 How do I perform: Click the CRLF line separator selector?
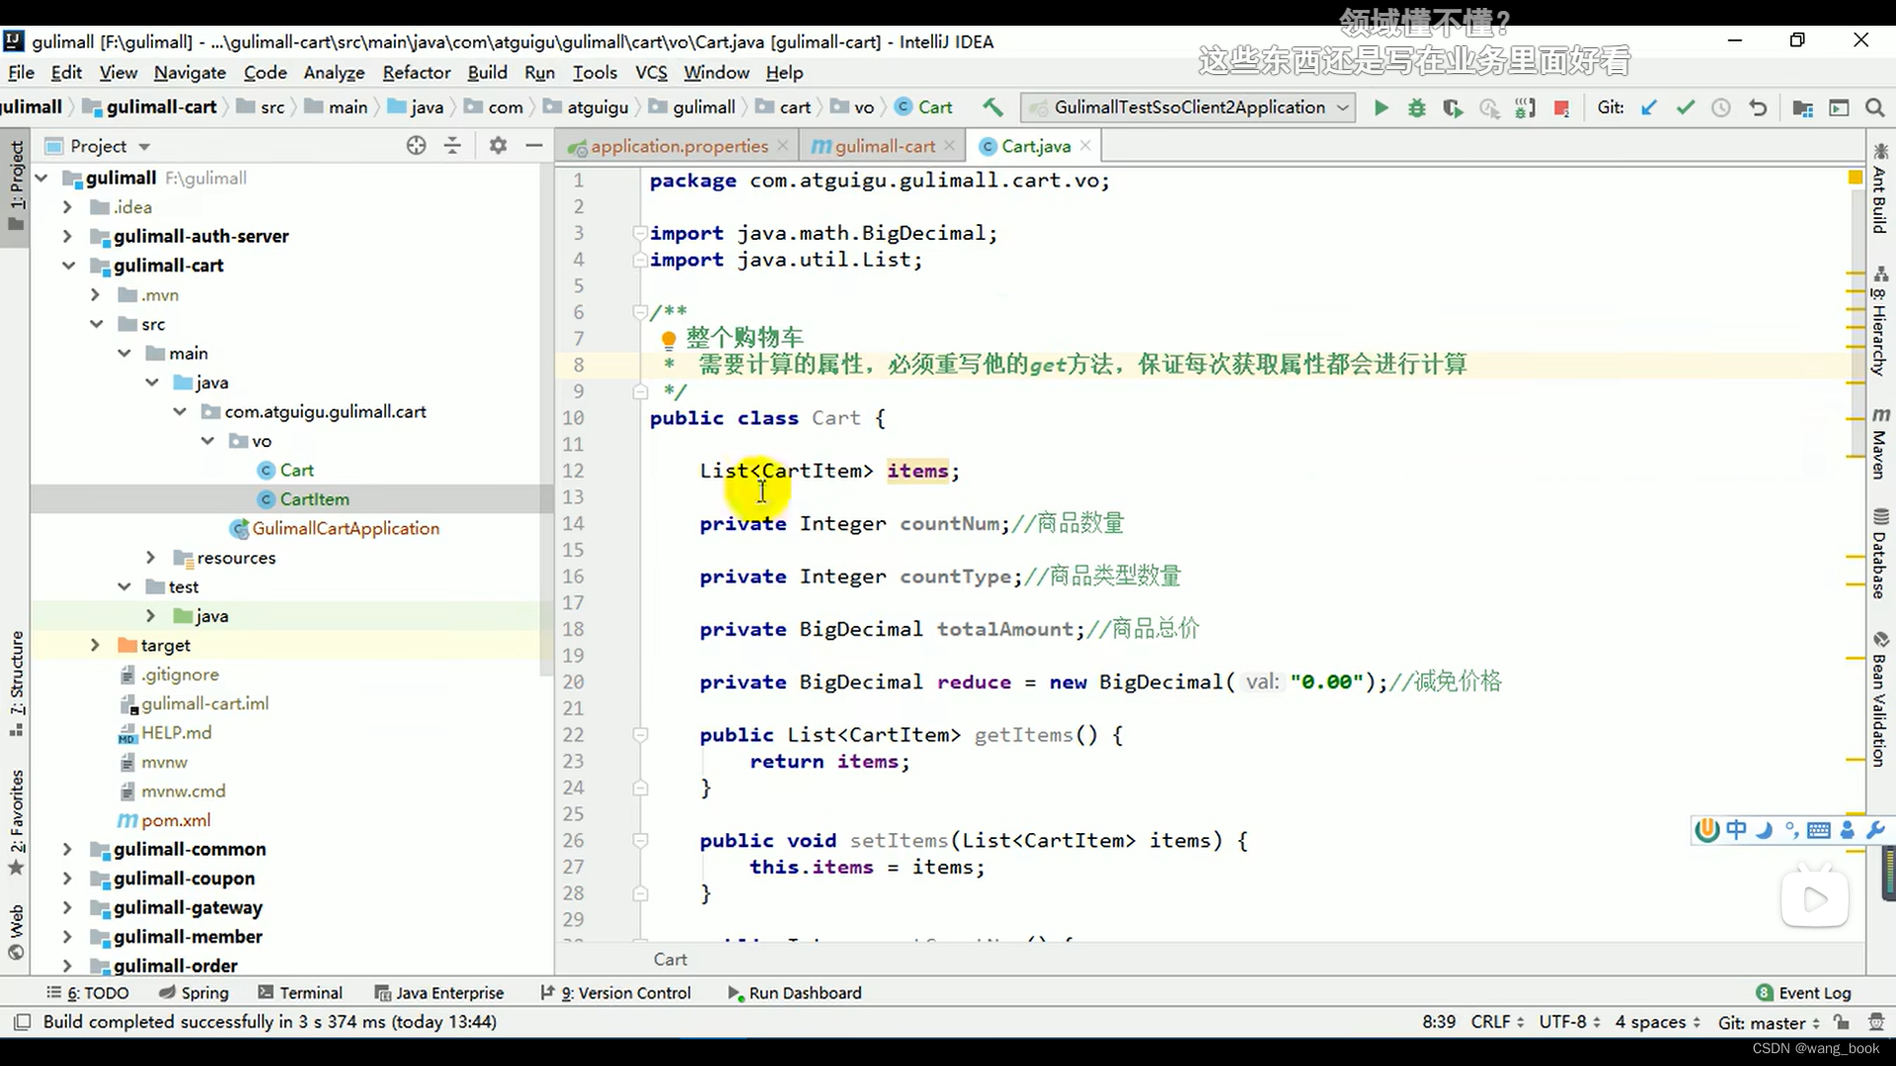(1497, 1022)
